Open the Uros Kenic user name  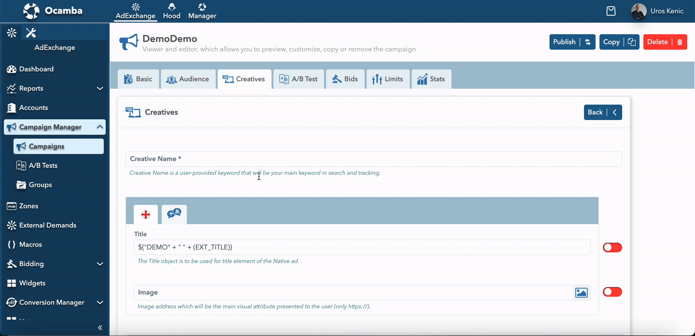point(667,11)
